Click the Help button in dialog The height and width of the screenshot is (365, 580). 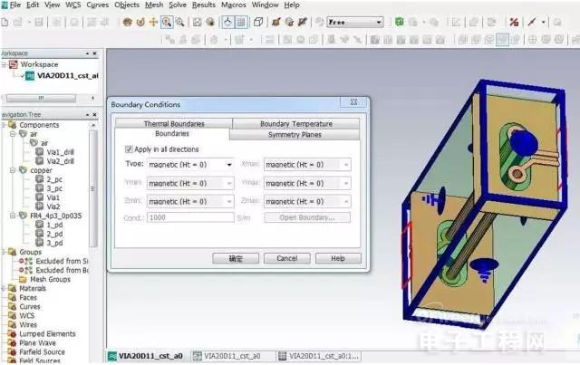(337, 258)
